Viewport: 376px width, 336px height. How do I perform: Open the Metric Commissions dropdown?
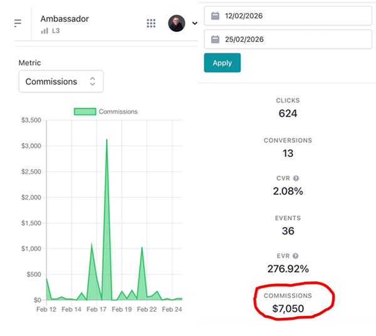pyautogui.click(x=61, y=81)
